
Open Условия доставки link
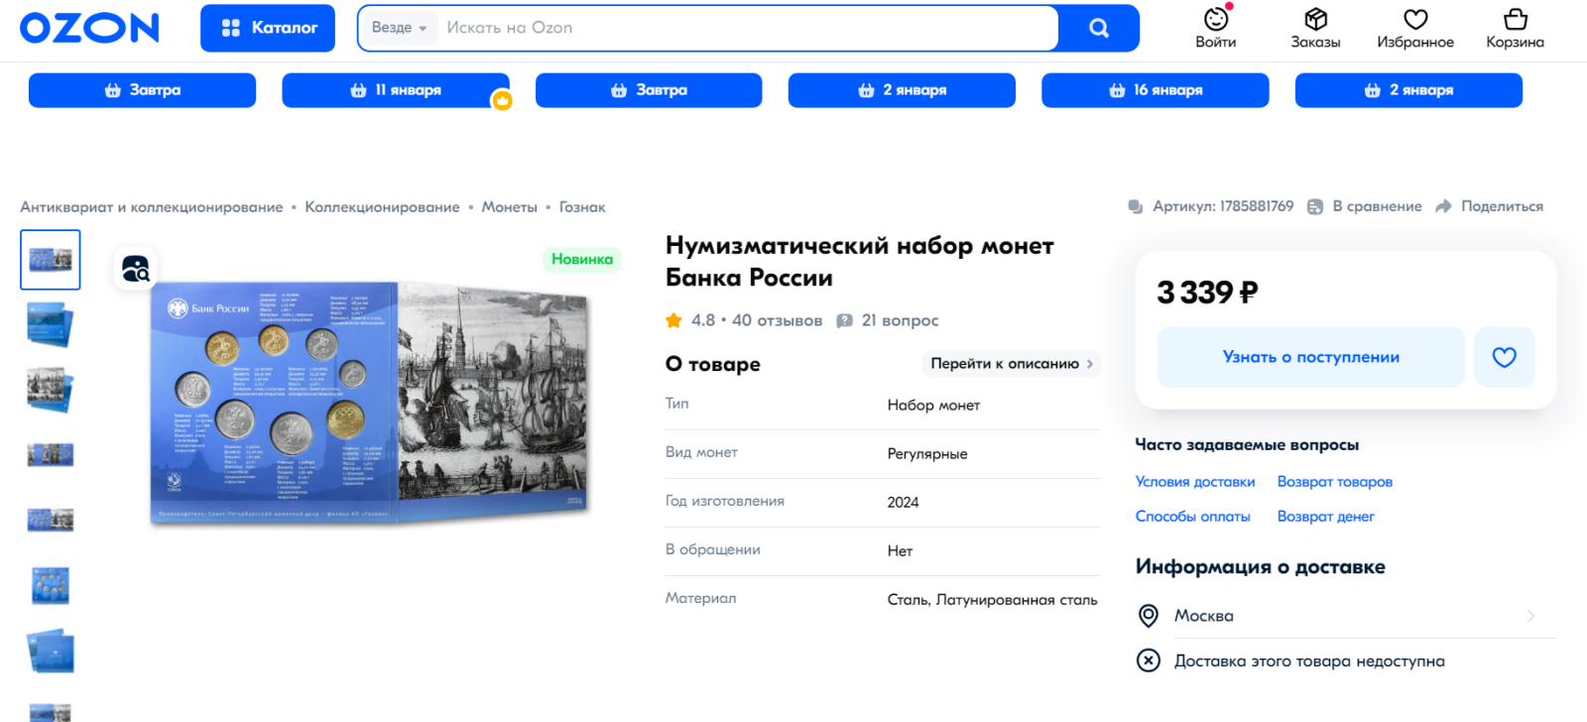pos(1195,482)
